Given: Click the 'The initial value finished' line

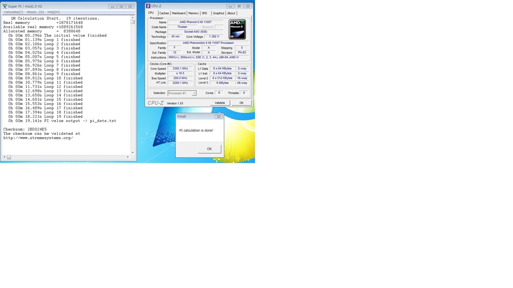Looking at the screenshot, I should [x=57, y=35].
